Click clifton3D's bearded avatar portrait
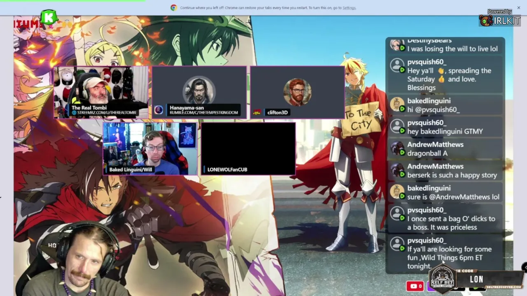This screenshot has width=527, height=296. 297,91
